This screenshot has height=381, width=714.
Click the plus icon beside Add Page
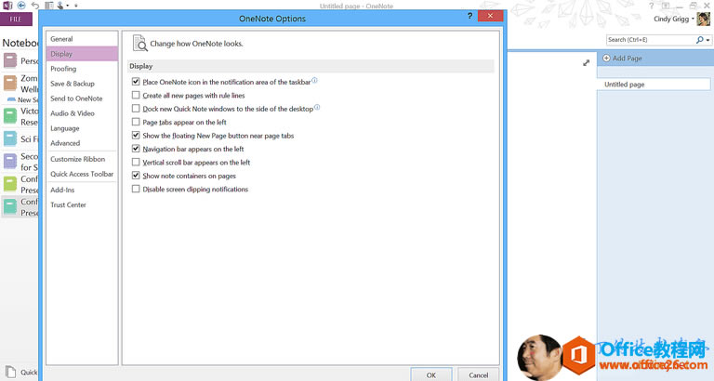click(606, 59)
